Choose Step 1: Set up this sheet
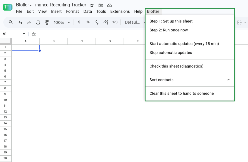Screen dimensions: 248x162 [190, 21]
